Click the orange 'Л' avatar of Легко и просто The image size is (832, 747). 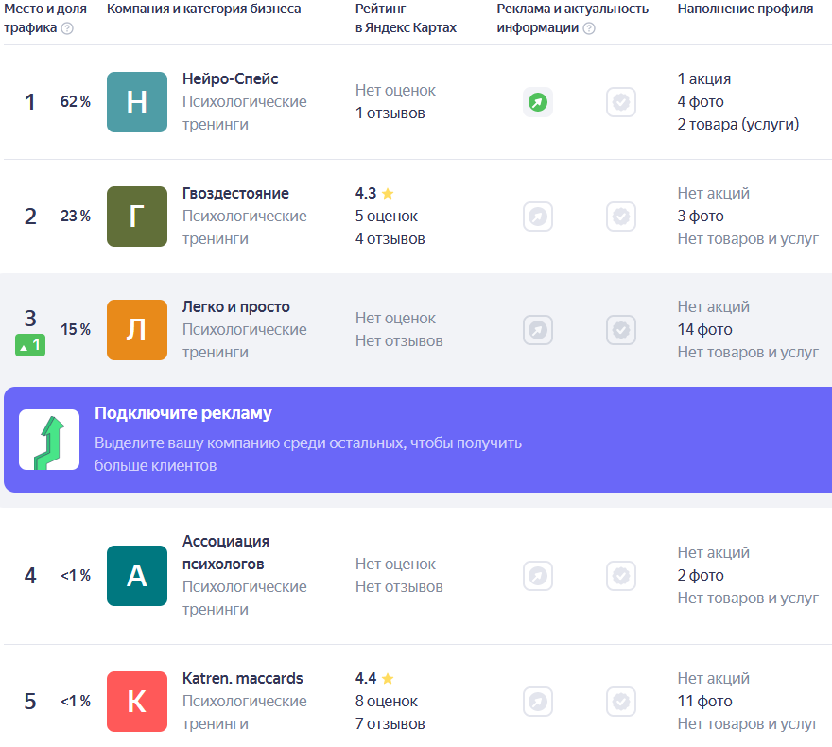click(x=137, y=330)
